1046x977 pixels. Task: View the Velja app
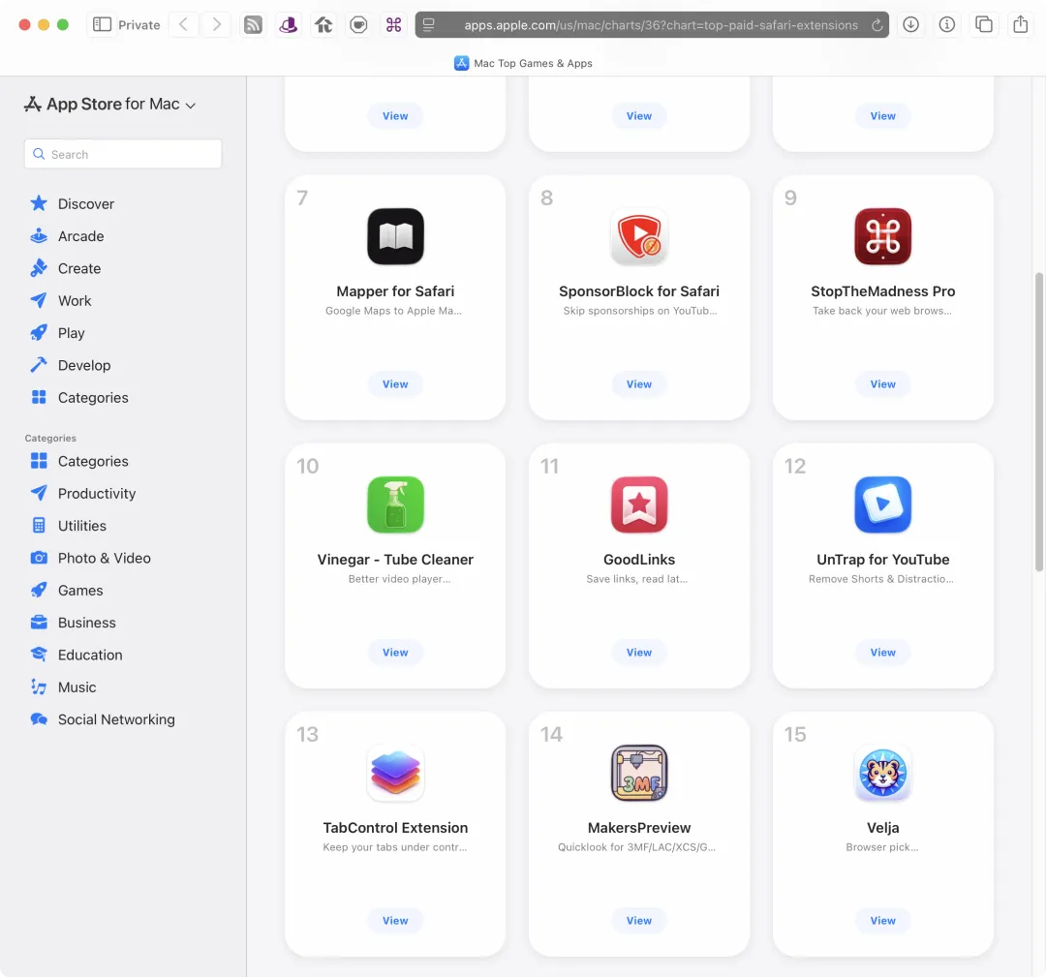(x=882, y=920)
